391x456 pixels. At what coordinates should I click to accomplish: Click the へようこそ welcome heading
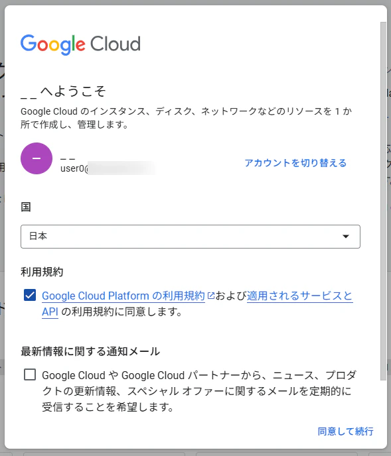[x=63, y=91]
